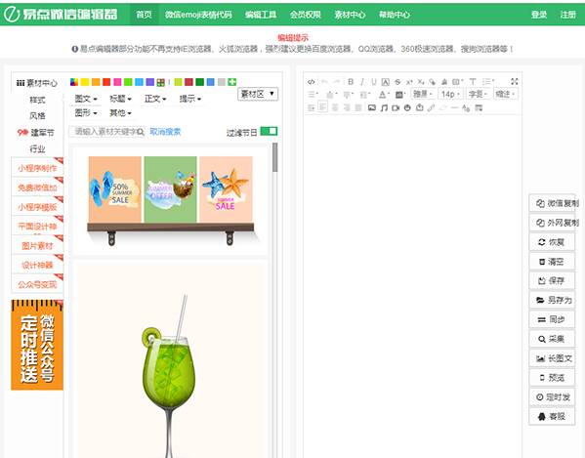Image resolution: width=585 pixels, height=458 pixels.
Task: Open 素材中心 in the top navigation
Action: [x=350, y=15]
